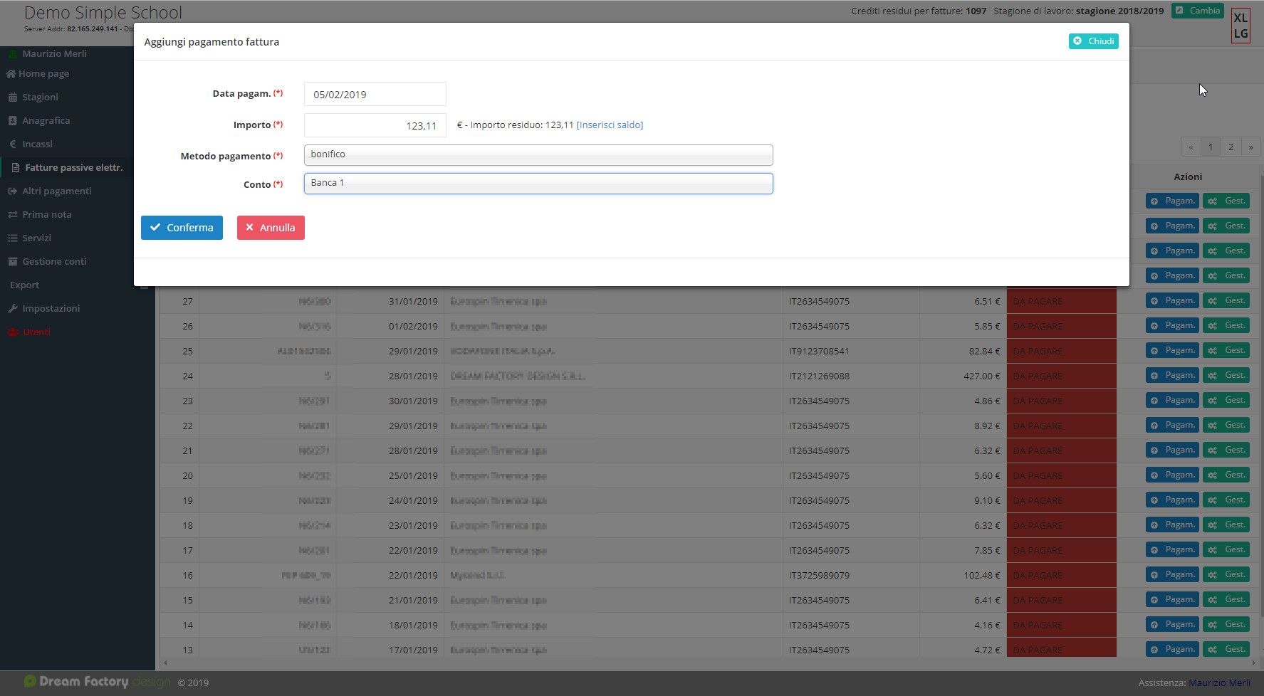Image resolution: width=1264 pixels, height=696 pixels.
Task: Click Gest. for invoice row 27
Action: point(1226,300)
